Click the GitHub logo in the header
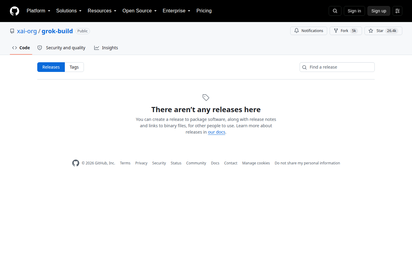Image resolution: width=412 pixels, height=272 pixels. pyautogui.click(x=15, y=11)
